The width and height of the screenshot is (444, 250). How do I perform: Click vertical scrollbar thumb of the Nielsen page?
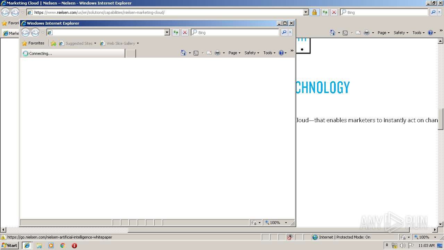[x=441, y=119]
